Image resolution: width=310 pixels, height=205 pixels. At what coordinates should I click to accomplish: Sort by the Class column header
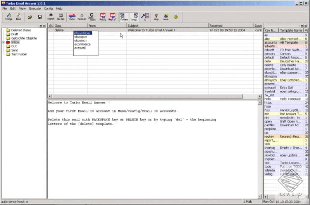coord(71,26)
